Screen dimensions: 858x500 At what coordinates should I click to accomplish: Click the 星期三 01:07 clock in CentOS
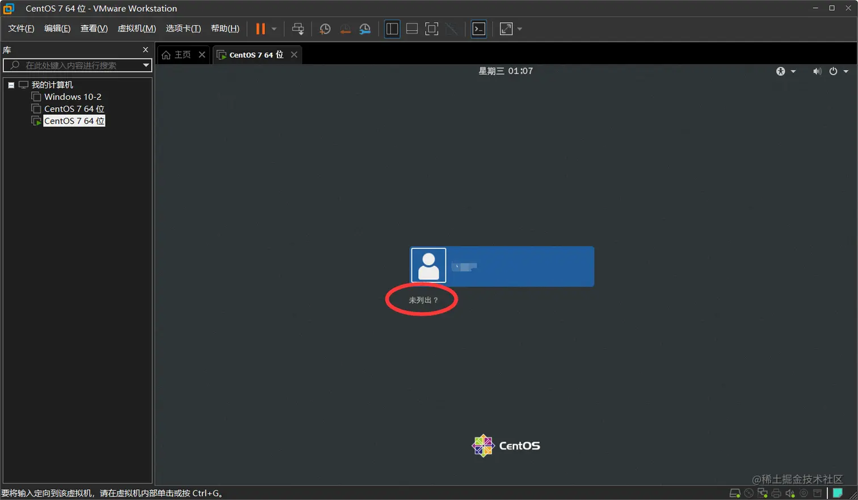point(506,71)
